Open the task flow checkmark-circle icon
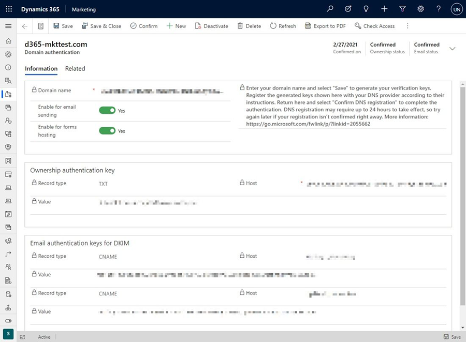The height and width of the screenshot is (342, 466). [x=348, y=9]
